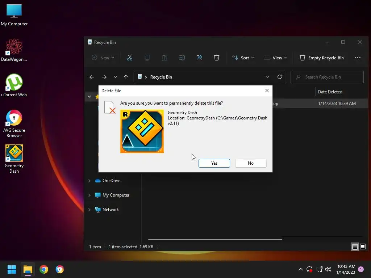The image size is (371, 278).
Task: Click the network tray icon
Action: coord(319,269)
